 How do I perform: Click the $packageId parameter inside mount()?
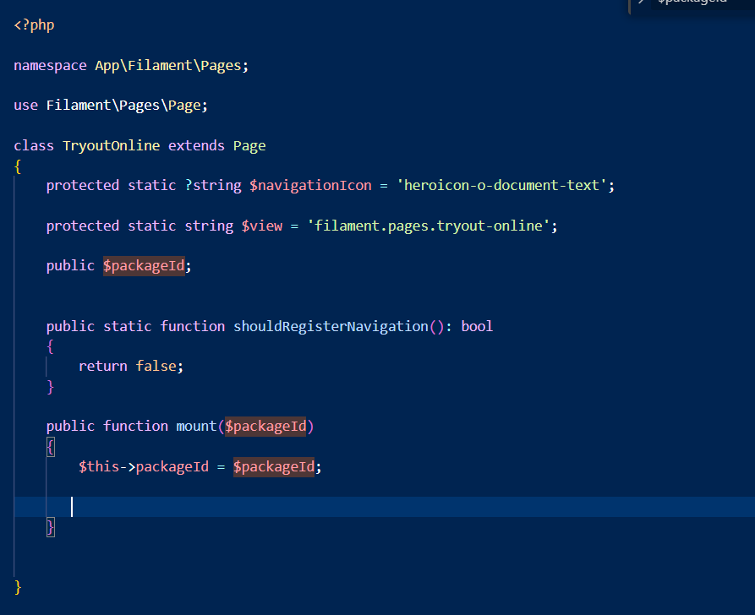click(x=265, y=426)
